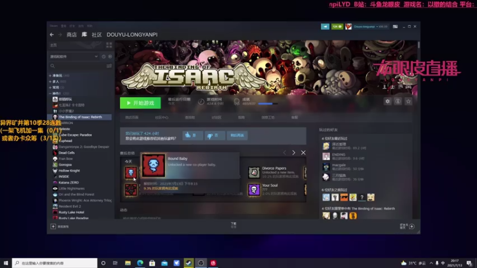The width and height of the screenshot is (477, 268).
Task: Click the ask-again-later button
Action: [x=237, y=135]
